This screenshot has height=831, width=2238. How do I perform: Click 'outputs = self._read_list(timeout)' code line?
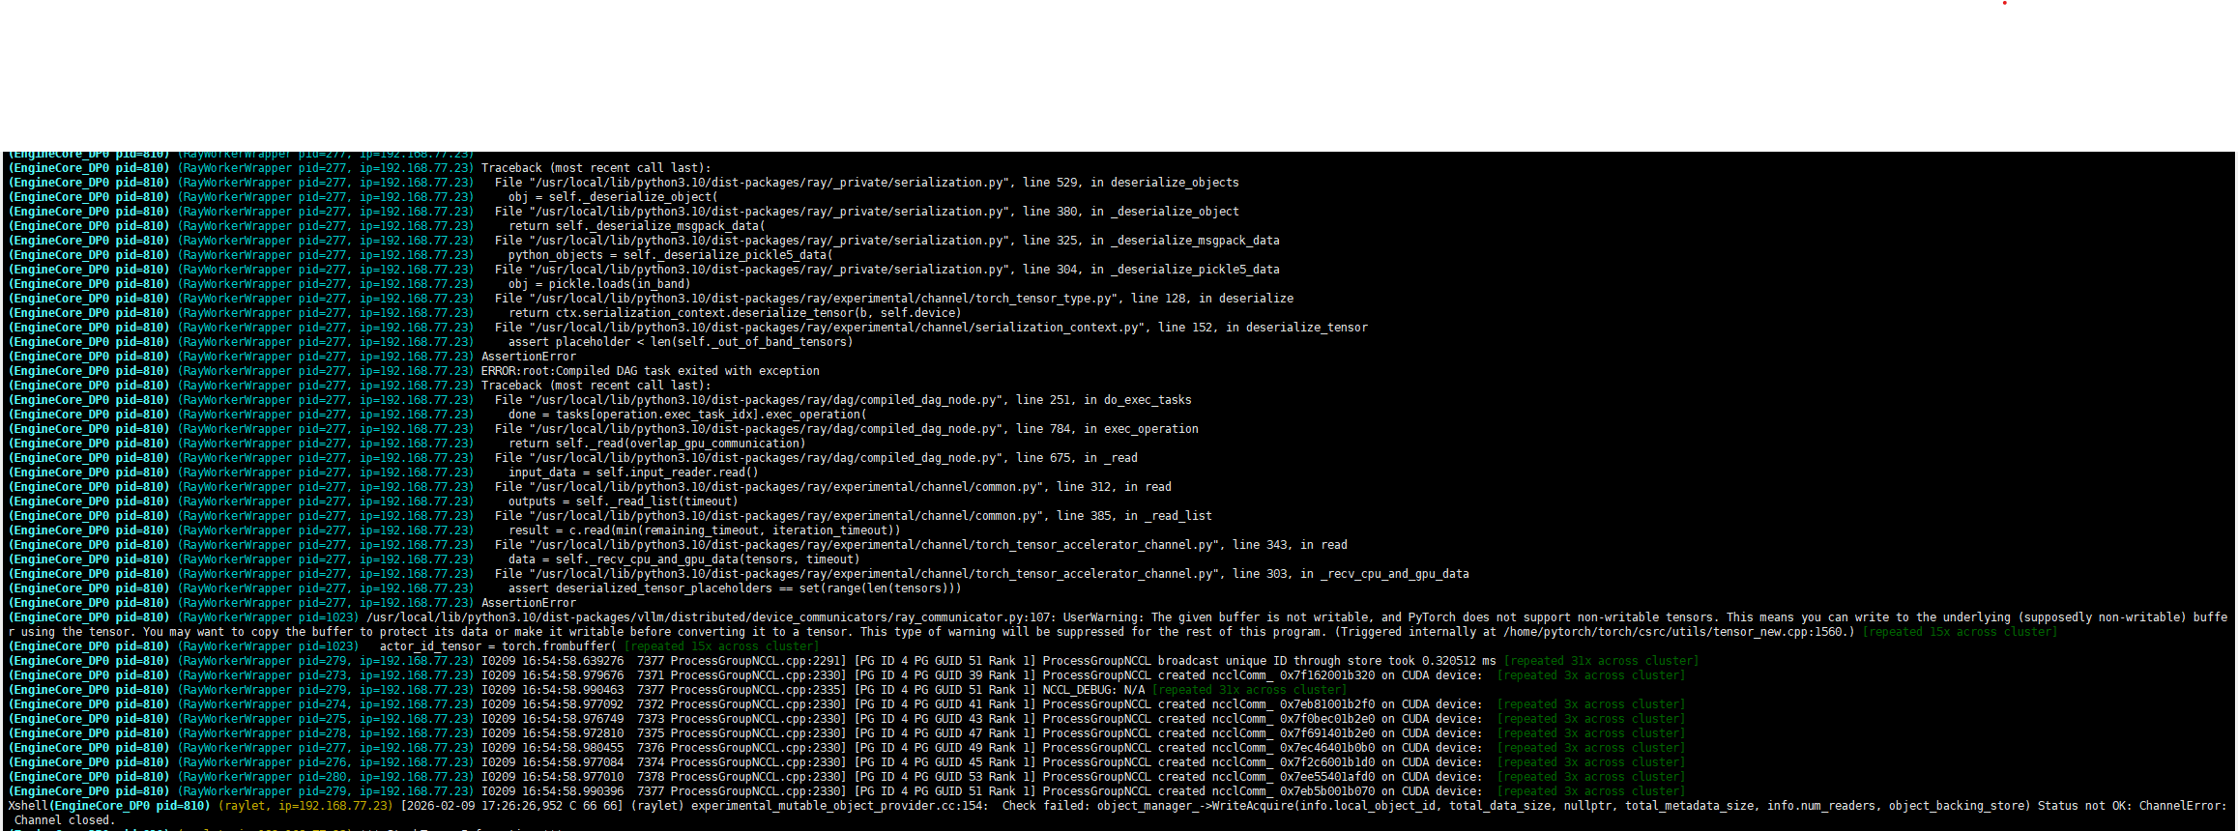(623, 501)
